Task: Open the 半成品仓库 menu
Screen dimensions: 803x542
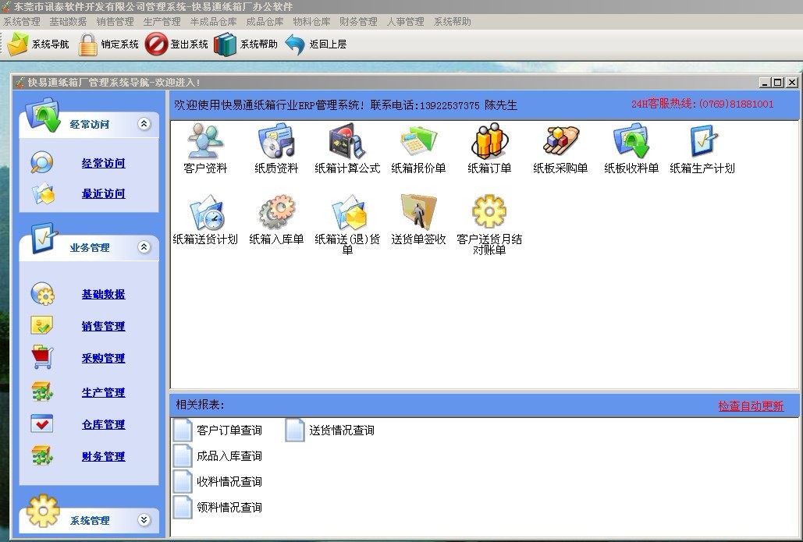Action: pyautogui.click(x=214, y=22)
